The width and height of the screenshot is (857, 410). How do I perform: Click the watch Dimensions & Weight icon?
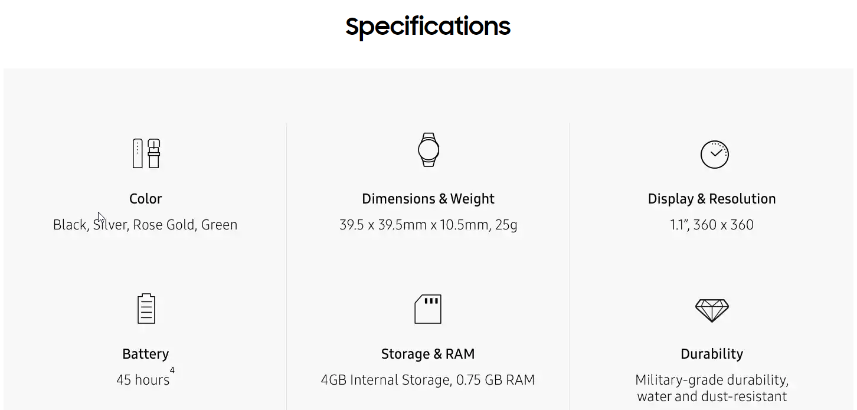coord(429,149)
